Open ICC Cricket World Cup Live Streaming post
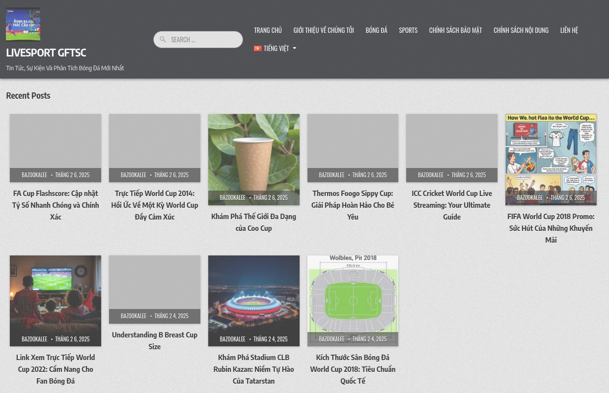 [452, 205]
